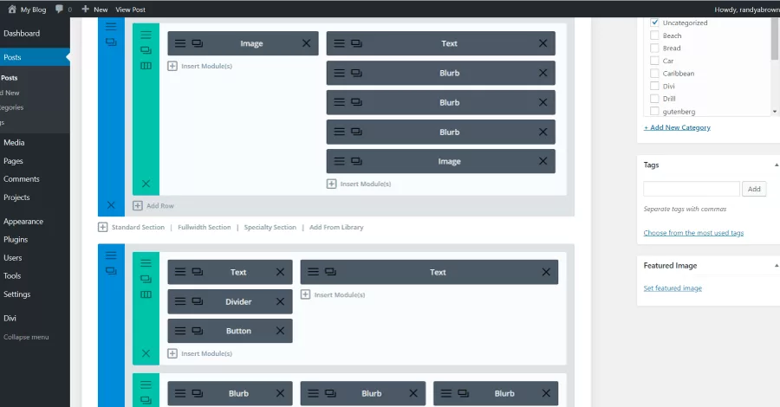Open settings of Image module beneath Blurbs

339,161
